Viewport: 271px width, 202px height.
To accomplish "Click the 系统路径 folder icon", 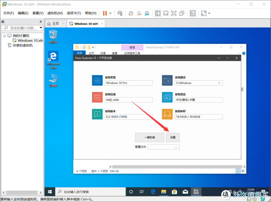I will coord(167,80).
